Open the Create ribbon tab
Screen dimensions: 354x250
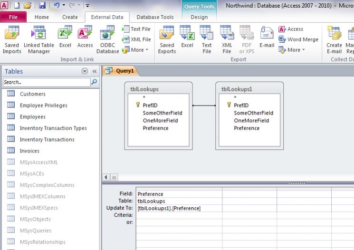[x=70, y=17]
